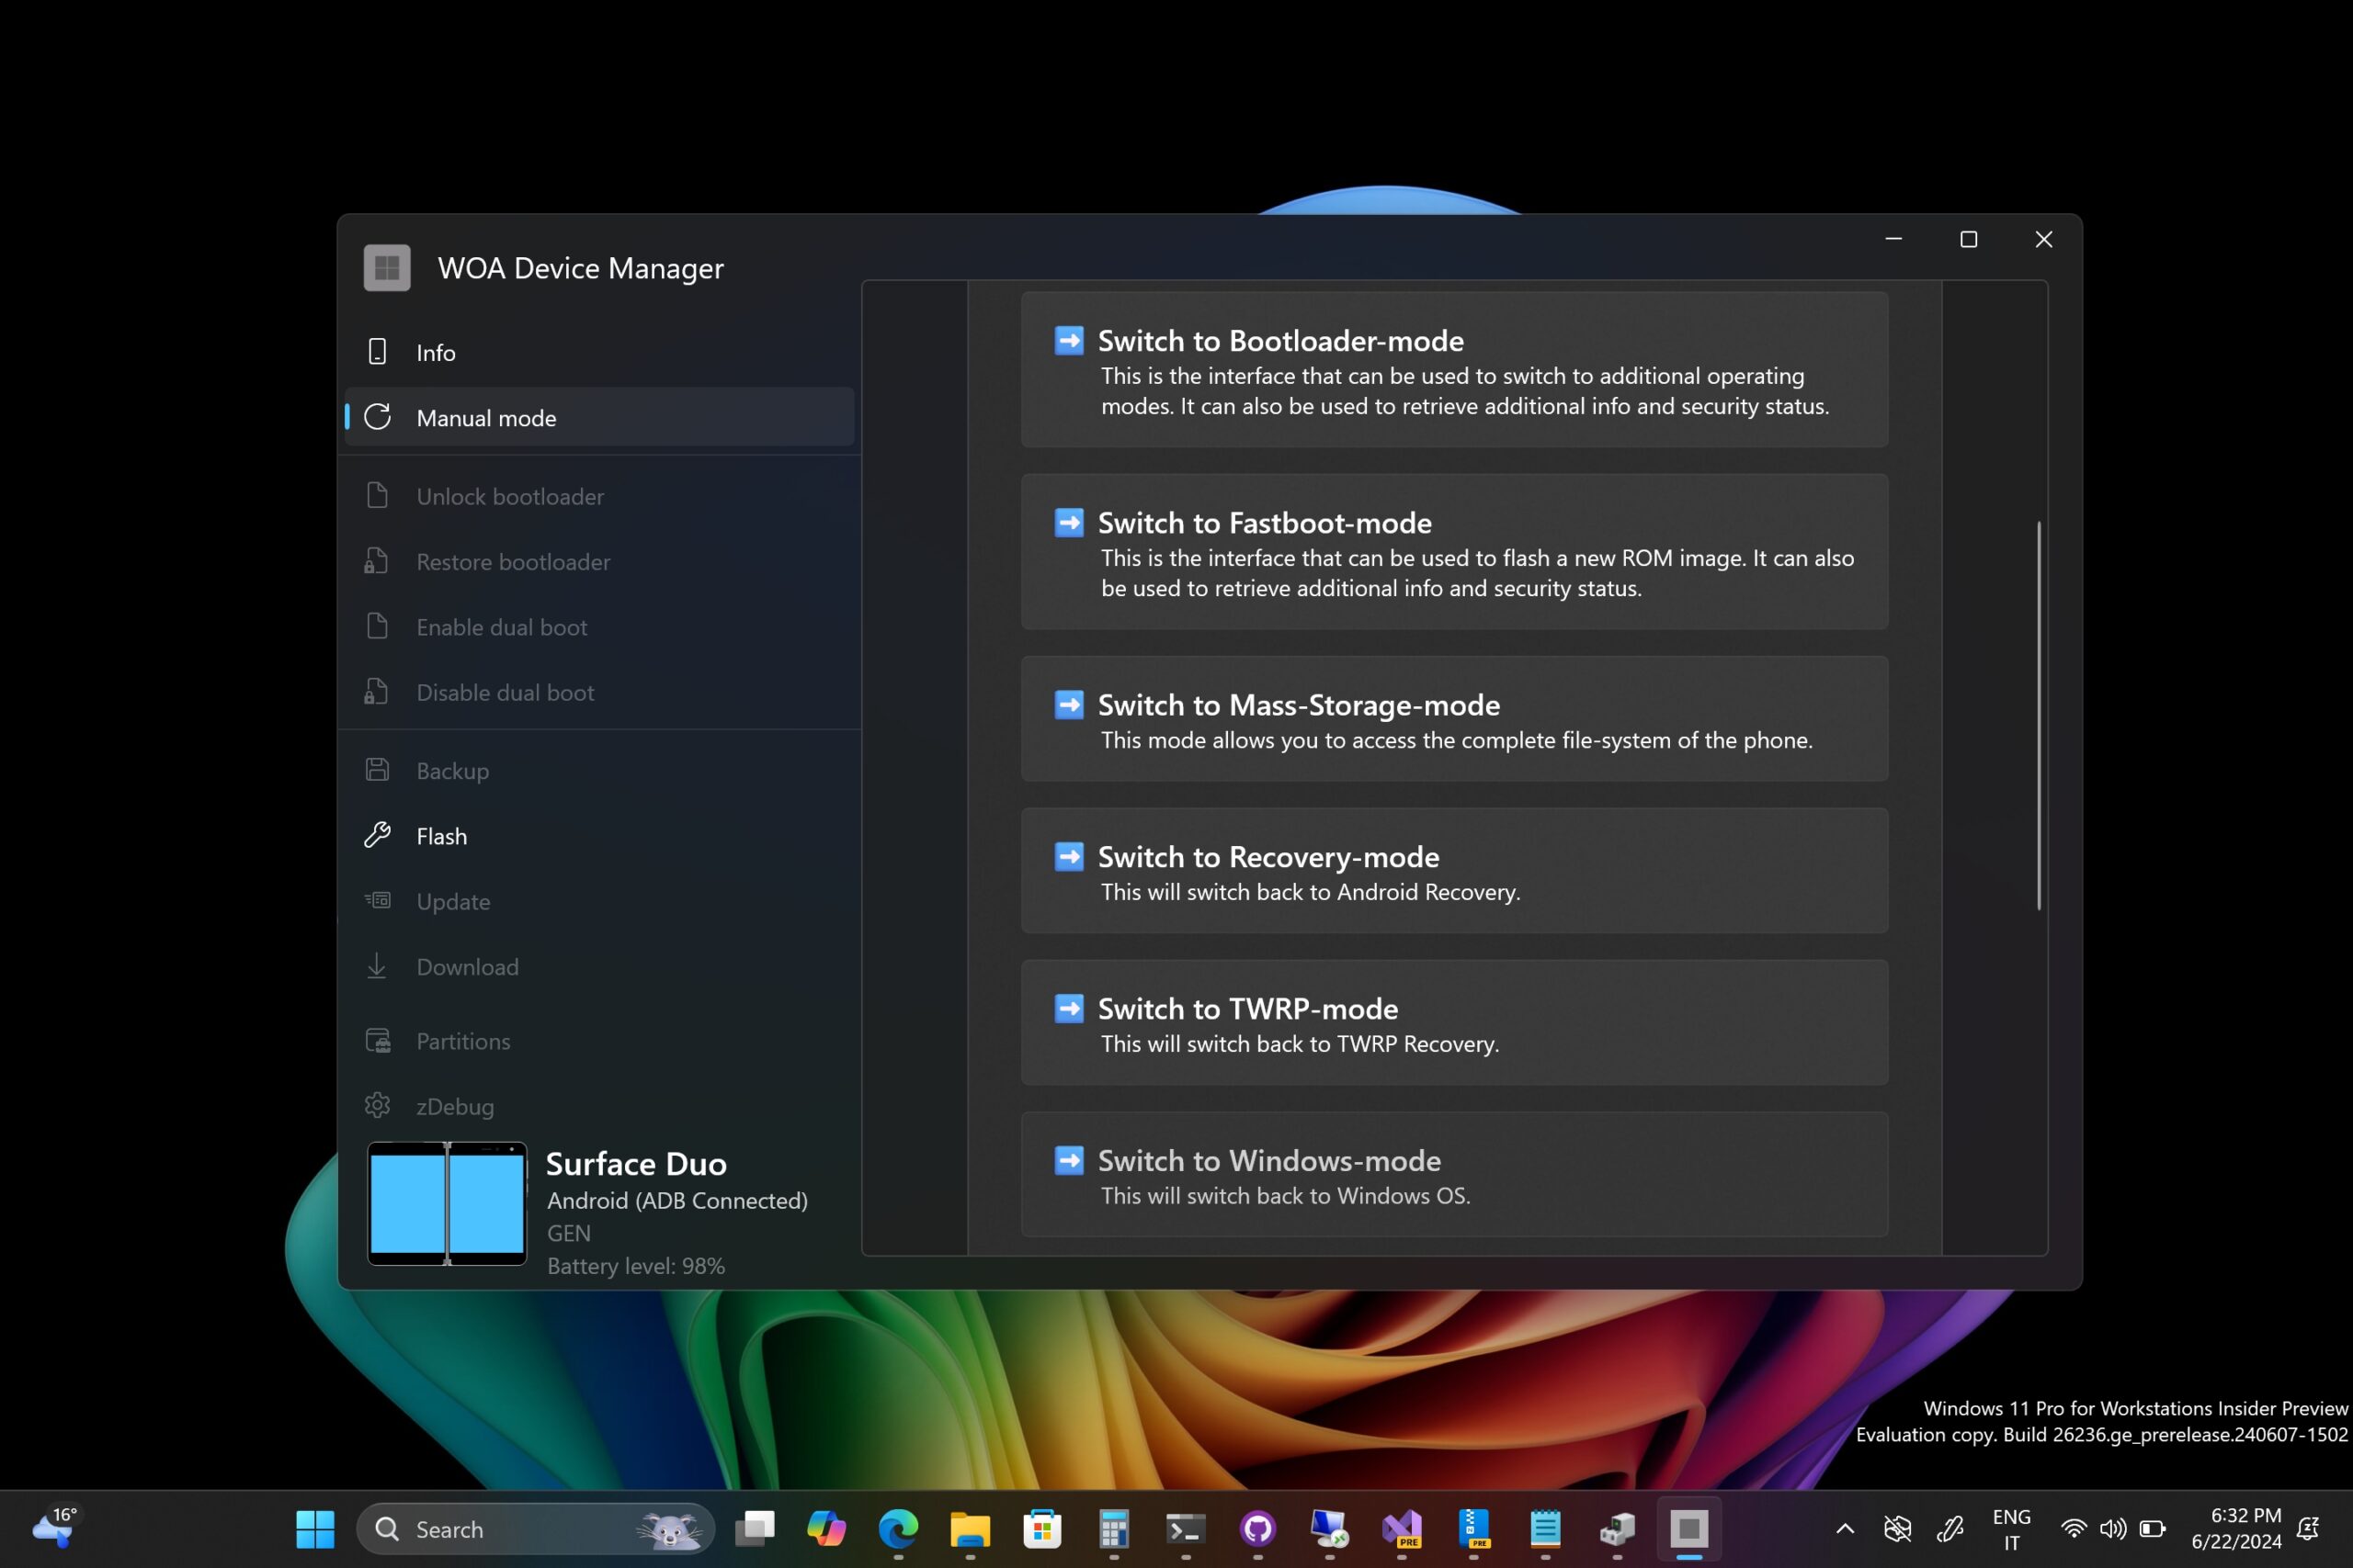Image resolution: width=2353 pixels, height=1568 pixels.
Task: Click the Partitions disk icon
Action: (x=378, y=1040)
